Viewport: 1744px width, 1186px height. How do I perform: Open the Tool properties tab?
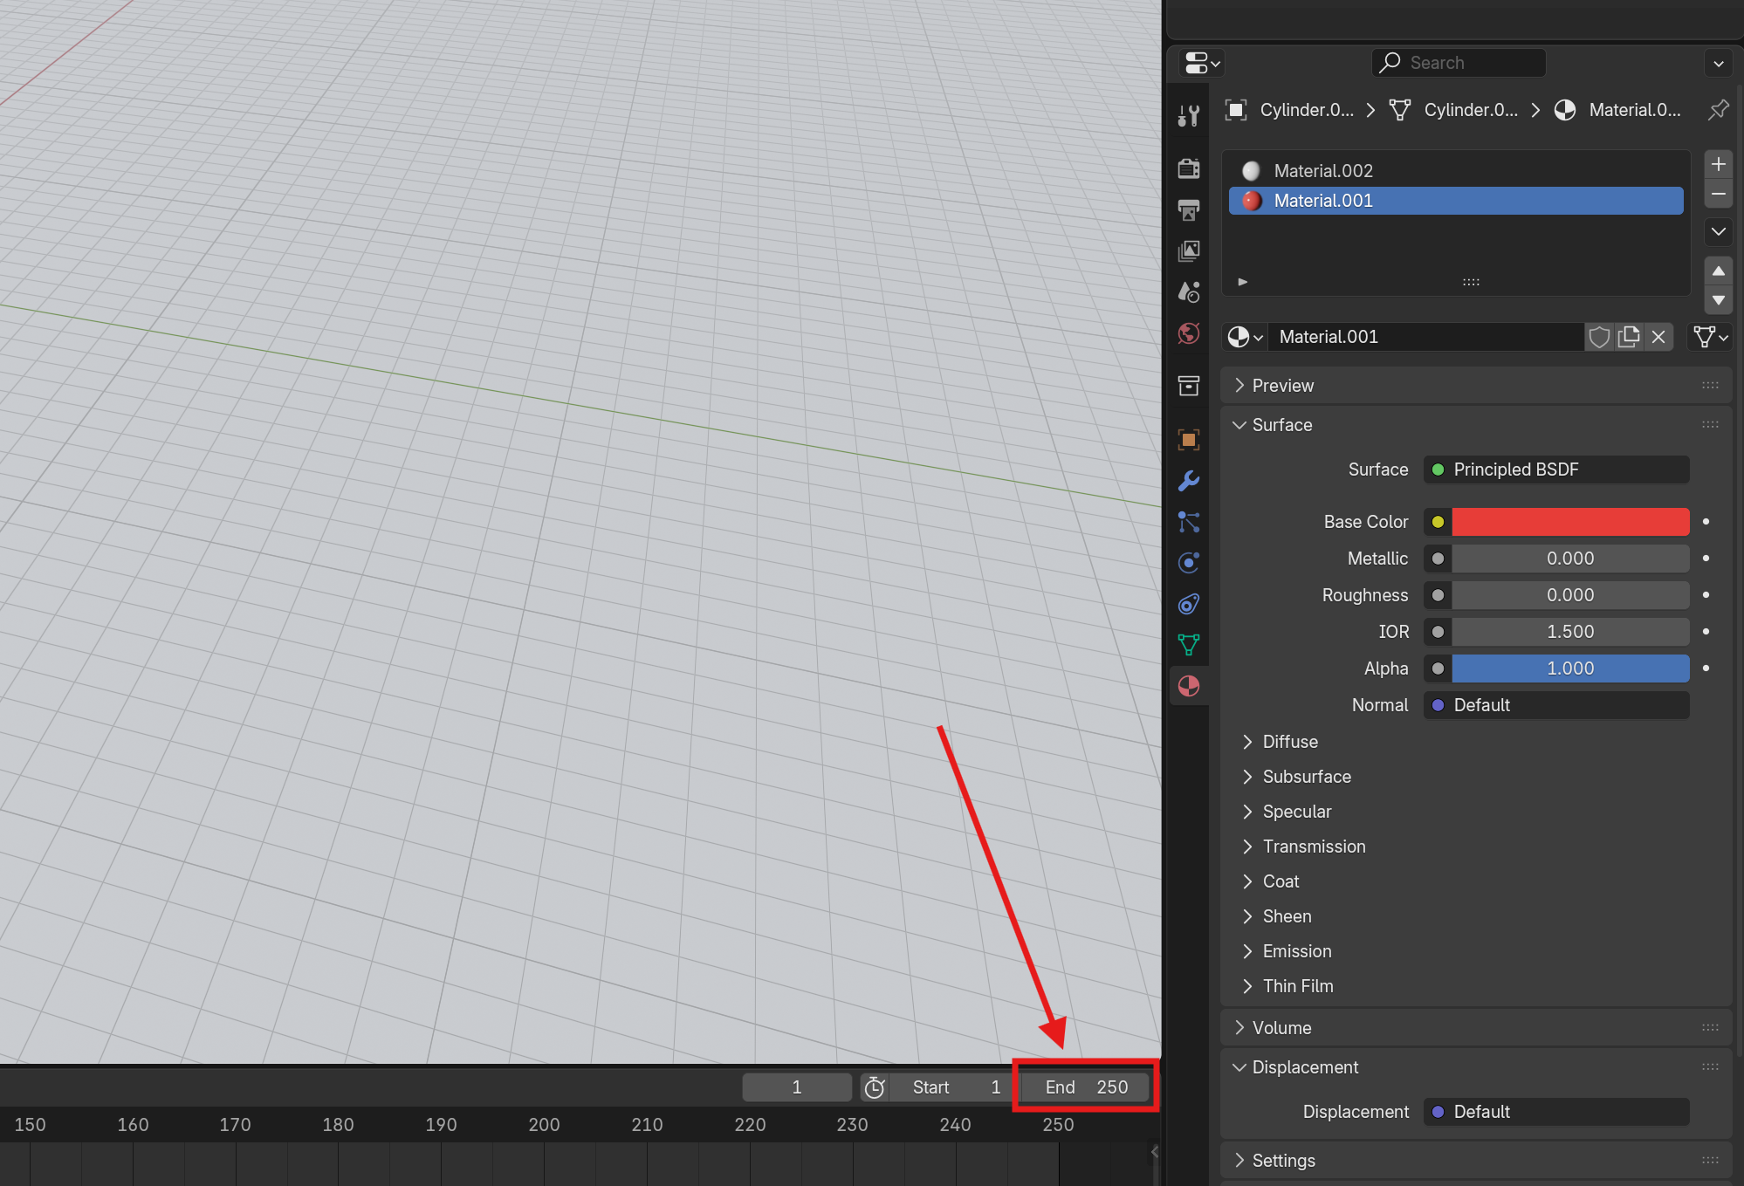point(1189,116)
